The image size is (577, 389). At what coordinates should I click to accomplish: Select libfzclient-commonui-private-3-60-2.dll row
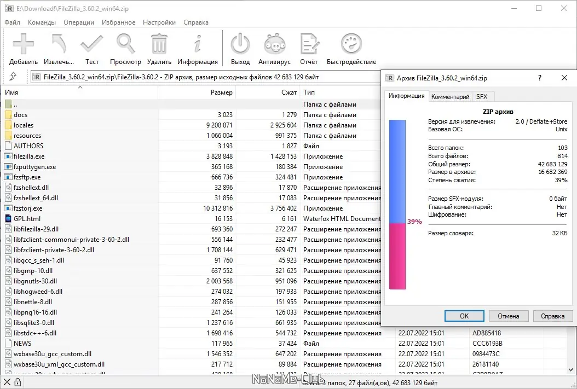pyautogui.click(x=192, y=239)
